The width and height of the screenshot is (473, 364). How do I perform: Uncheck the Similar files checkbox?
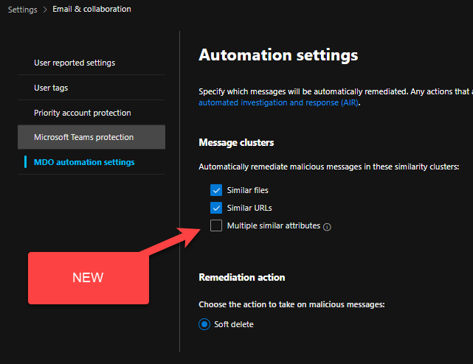[216, 190]
